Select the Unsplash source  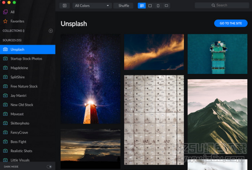click(x=28, y=50)
